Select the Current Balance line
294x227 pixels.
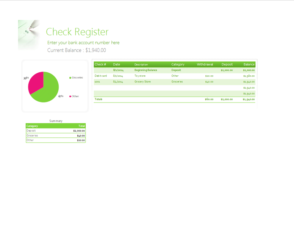pyautogui.click(x=77, y=50)
